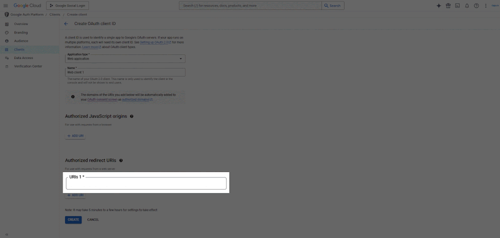Open the Google Social Login project picker

click(x=67, y=5)
